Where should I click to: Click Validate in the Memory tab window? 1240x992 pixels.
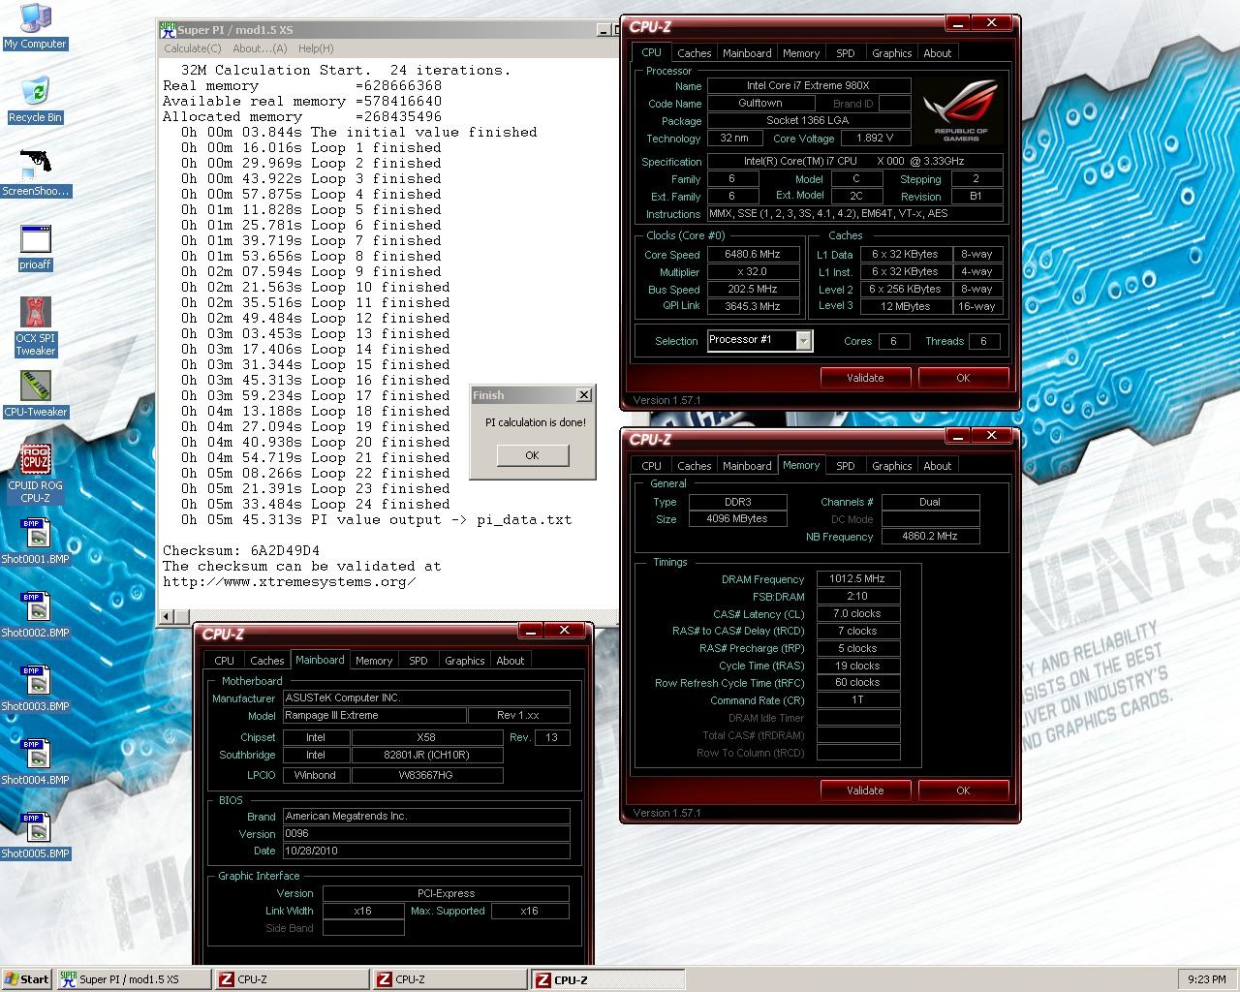[865, 790]
